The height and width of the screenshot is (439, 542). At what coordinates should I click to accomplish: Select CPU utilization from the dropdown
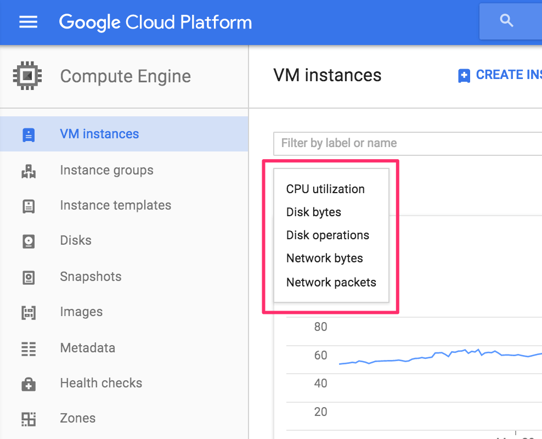(x=325, y=189)
